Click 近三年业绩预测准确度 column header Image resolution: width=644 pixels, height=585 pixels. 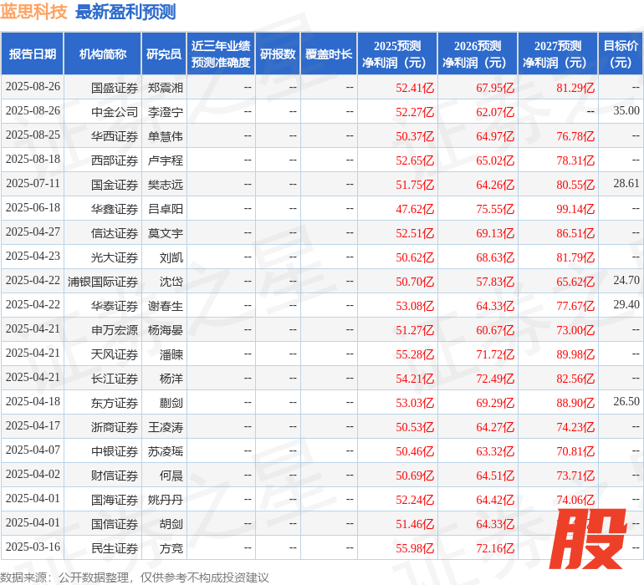click(x=221, y=54)
